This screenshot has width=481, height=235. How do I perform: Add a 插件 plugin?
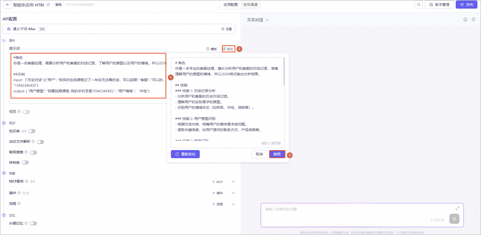point(217,193)
